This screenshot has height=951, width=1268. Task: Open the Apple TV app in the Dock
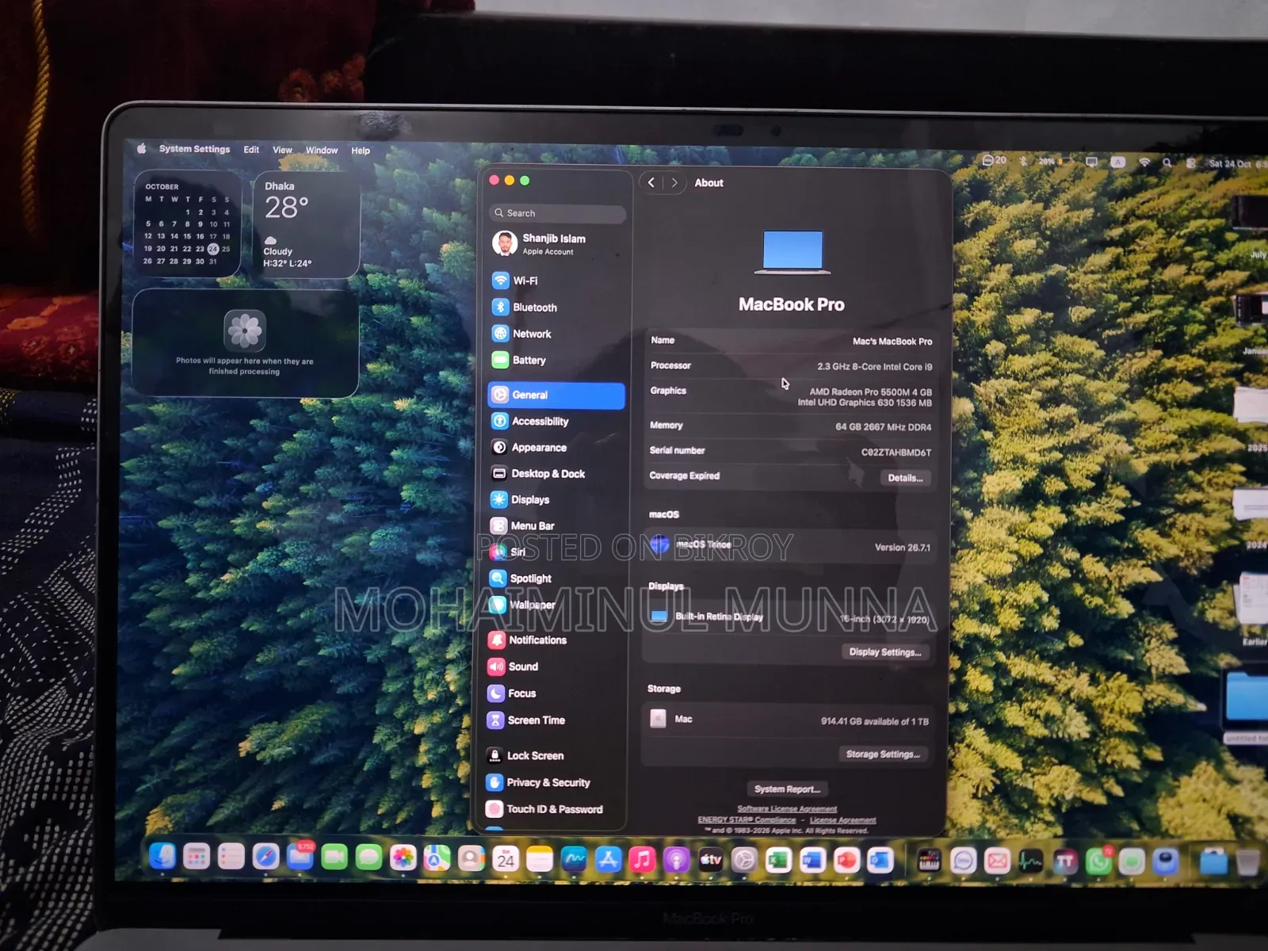click(710, 860)
